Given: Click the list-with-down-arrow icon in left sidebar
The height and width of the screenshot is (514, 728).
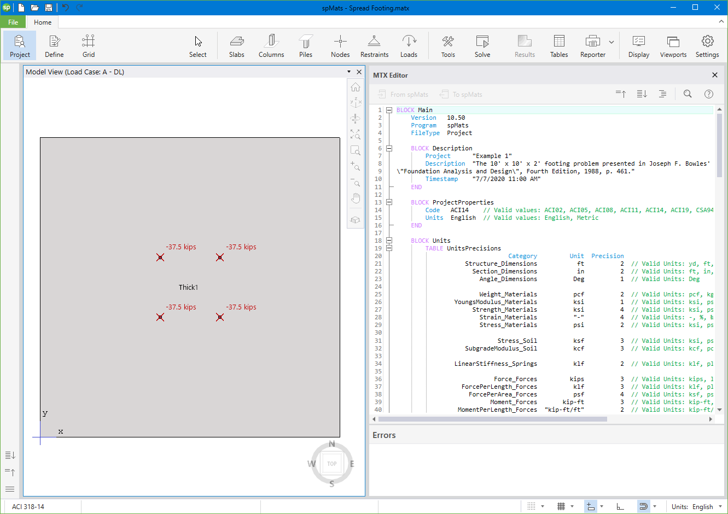Looking at the screenshot, I should 10,455.
